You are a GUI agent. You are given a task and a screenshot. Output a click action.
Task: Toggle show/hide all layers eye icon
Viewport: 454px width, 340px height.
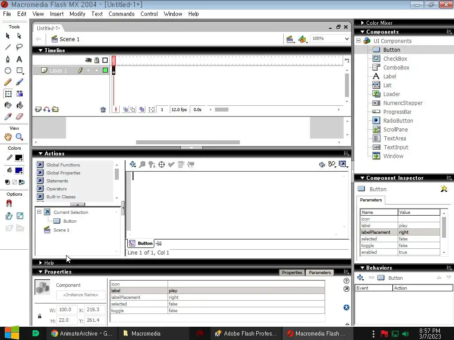tap(88, 60)
